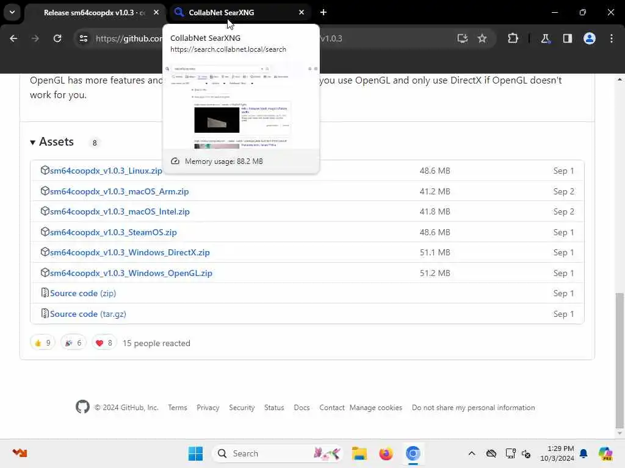
Task: Open site information icon in address bar
Action: 83,38
